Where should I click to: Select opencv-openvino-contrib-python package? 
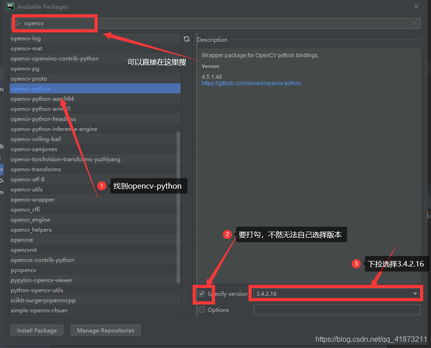tap(95, 59)
